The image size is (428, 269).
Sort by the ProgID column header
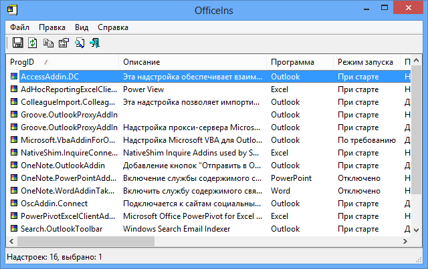pyautogui.click(x=62, y=62)
